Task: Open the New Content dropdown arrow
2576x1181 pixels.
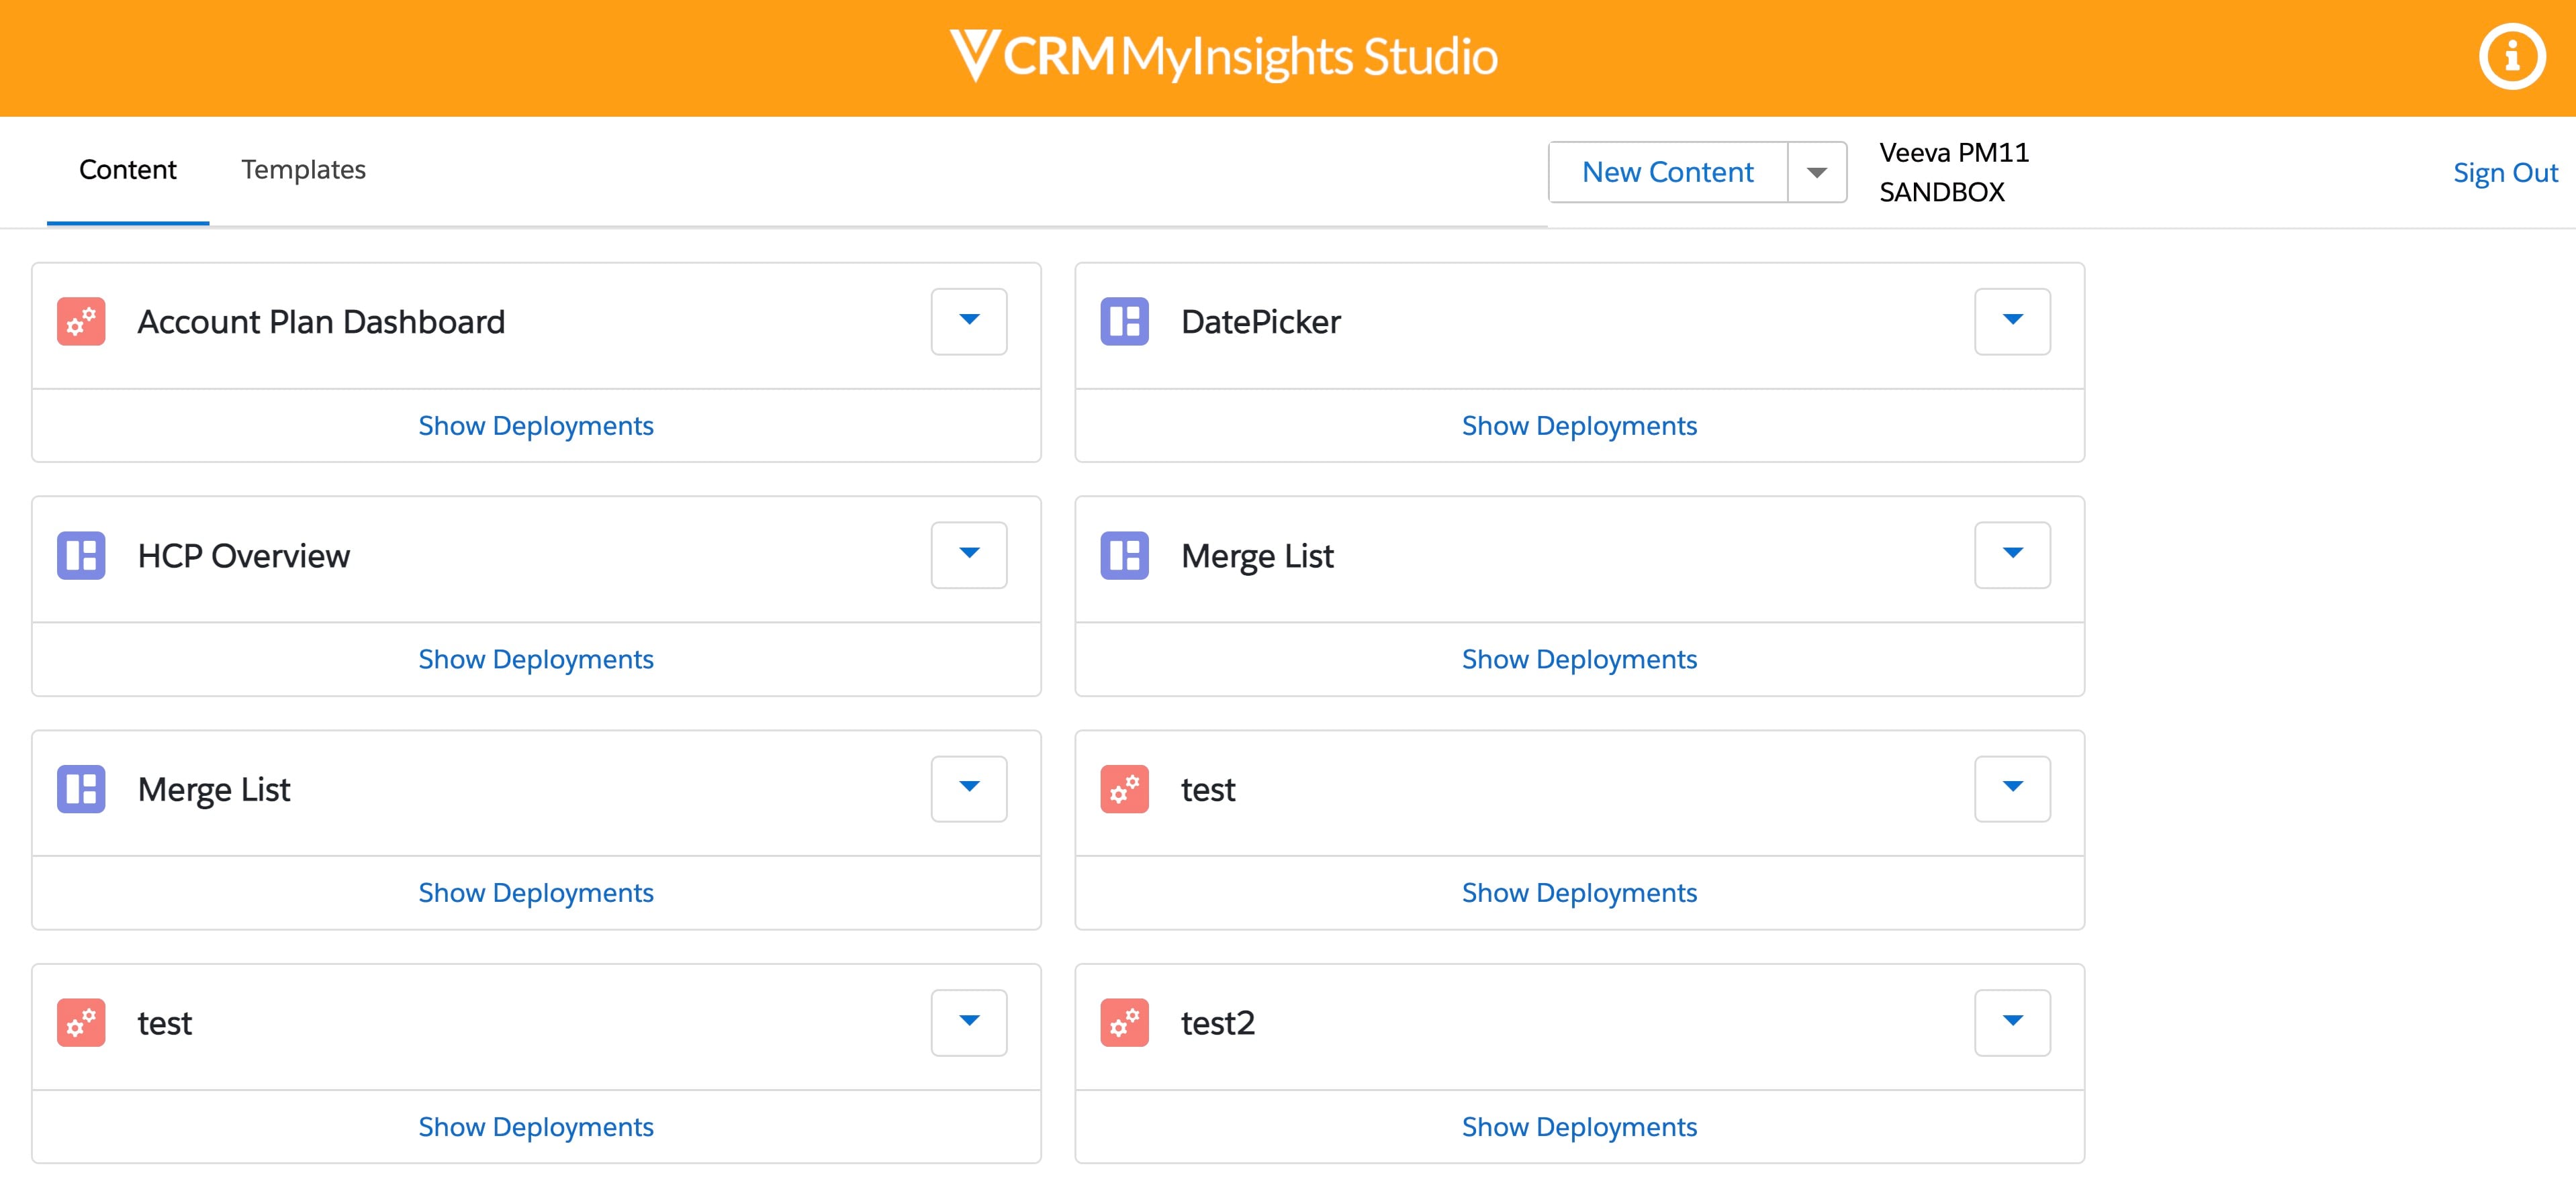Action: pos(1818,172)
